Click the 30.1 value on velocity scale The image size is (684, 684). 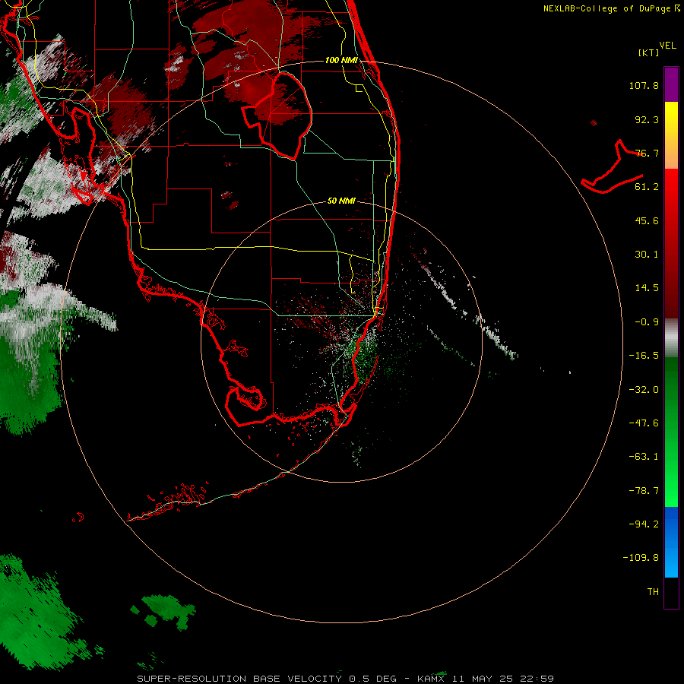pyautogui.click(x=647, y=255)
